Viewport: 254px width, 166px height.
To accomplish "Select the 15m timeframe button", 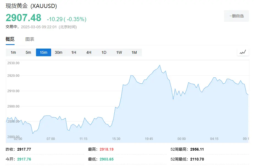I will click(x=43, y=52).
